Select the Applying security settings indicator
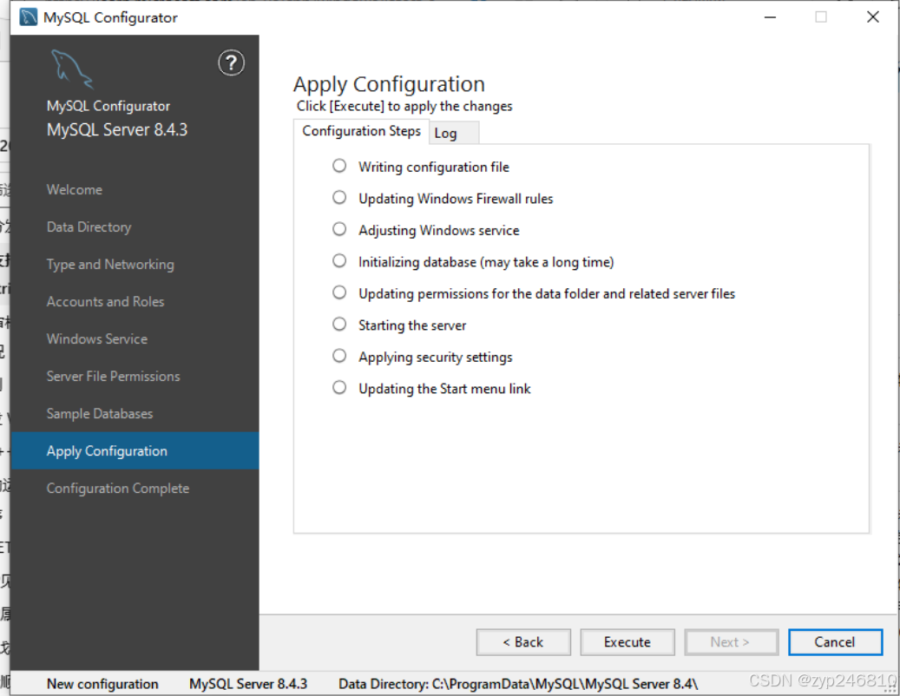The width and height of the screenshot is (900, 696). pyautogui.click(x=339, y=356)
